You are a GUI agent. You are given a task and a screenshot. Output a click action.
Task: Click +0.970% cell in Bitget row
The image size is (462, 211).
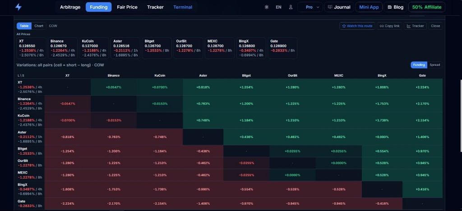pos(422,151)
